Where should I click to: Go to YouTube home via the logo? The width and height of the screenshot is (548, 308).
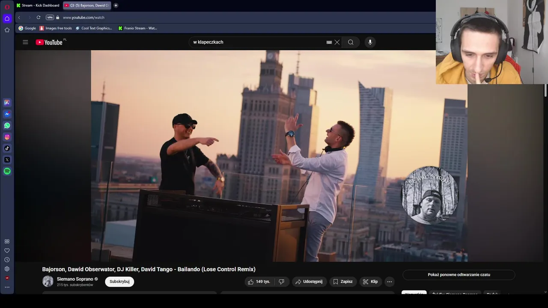click(49, 42)
